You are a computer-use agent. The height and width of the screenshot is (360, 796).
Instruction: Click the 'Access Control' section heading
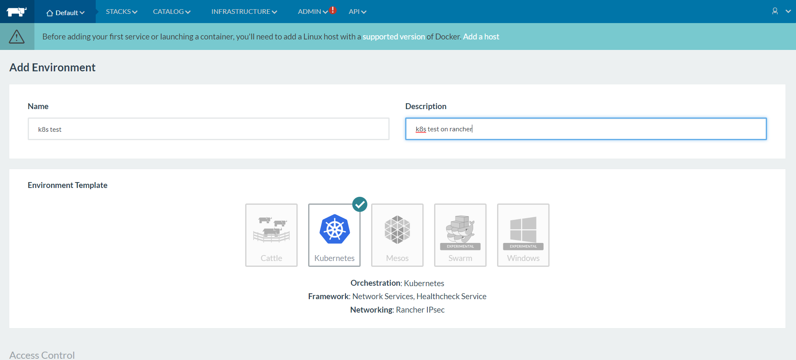coord(42,355)
